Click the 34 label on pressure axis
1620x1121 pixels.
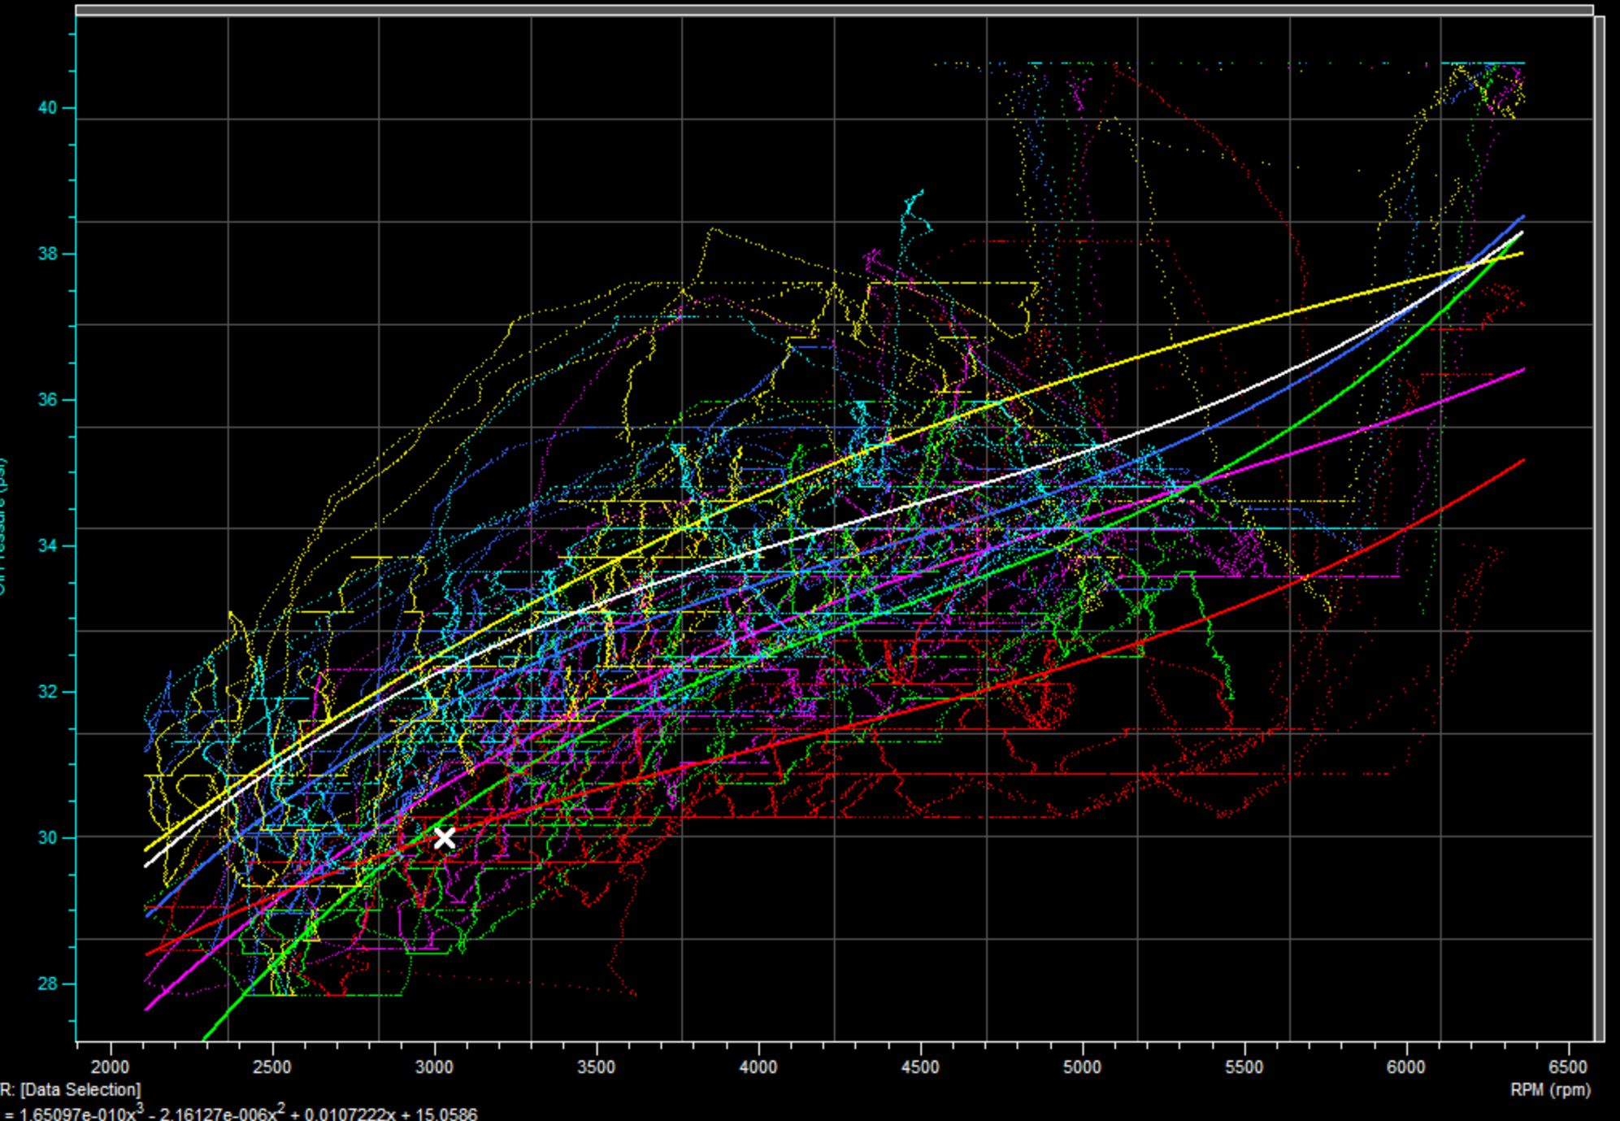pyautogui.click(x=47, y=546)
